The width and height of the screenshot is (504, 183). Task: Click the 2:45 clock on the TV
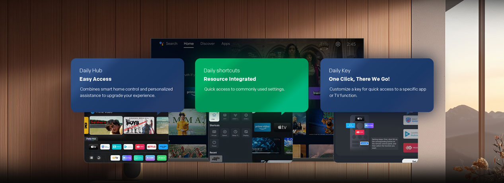click(351, 44)
